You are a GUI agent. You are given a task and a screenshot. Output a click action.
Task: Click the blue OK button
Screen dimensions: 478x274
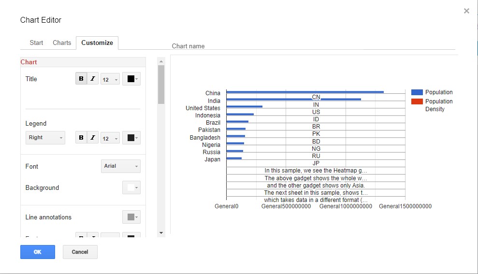point(38,252)
